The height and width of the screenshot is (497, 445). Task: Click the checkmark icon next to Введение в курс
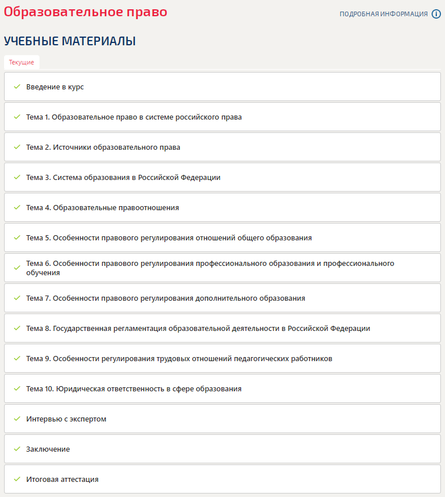17,87
